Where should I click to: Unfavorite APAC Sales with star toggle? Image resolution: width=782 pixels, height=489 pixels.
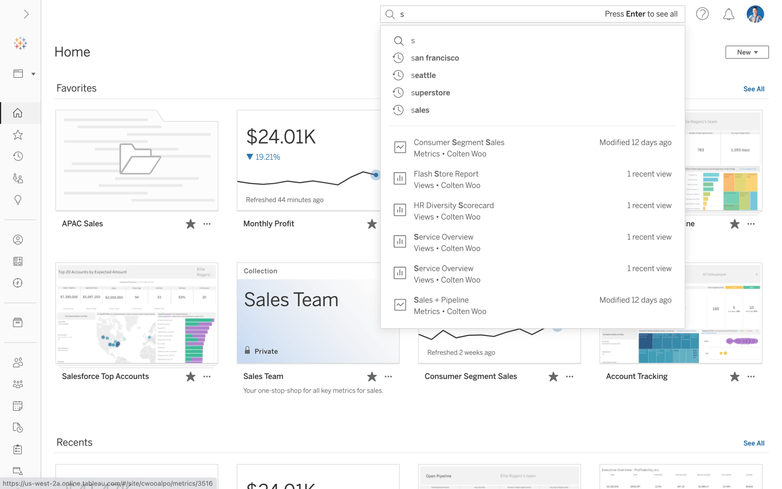[x=190, y=224]
